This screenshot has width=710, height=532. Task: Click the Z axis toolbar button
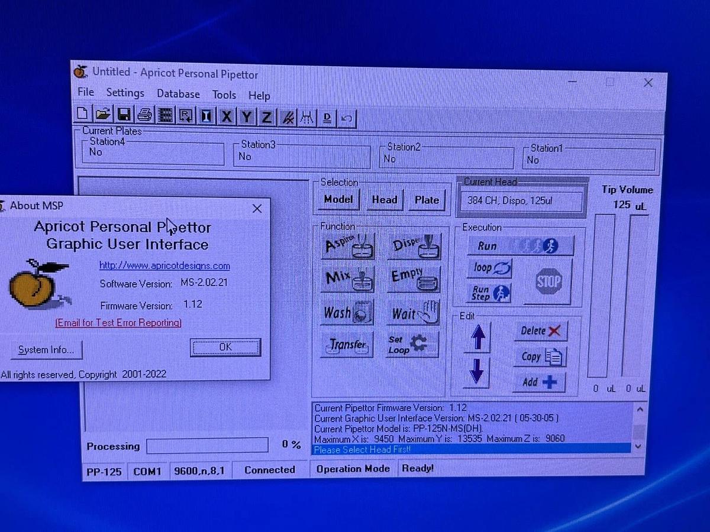point(266,117)
